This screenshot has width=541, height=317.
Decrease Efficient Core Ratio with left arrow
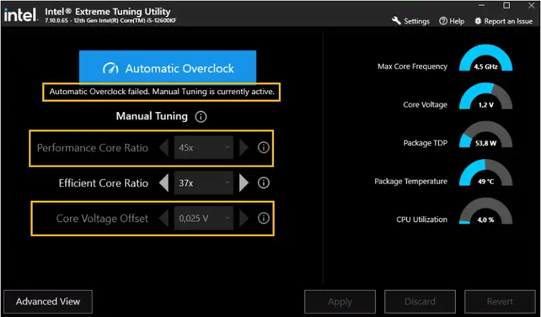tap(164, 183)
